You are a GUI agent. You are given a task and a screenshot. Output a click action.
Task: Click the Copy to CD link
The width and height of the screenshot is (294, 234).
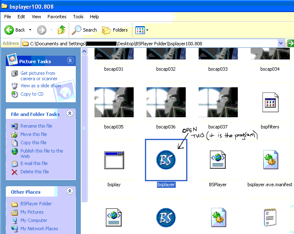[x=32, y=94]
